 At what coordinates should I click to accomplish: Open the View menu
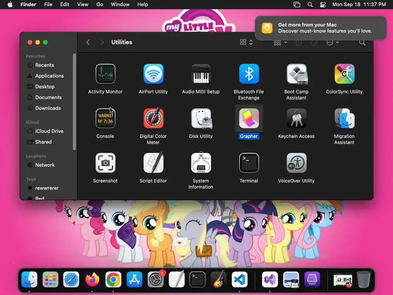click(83, 5)
